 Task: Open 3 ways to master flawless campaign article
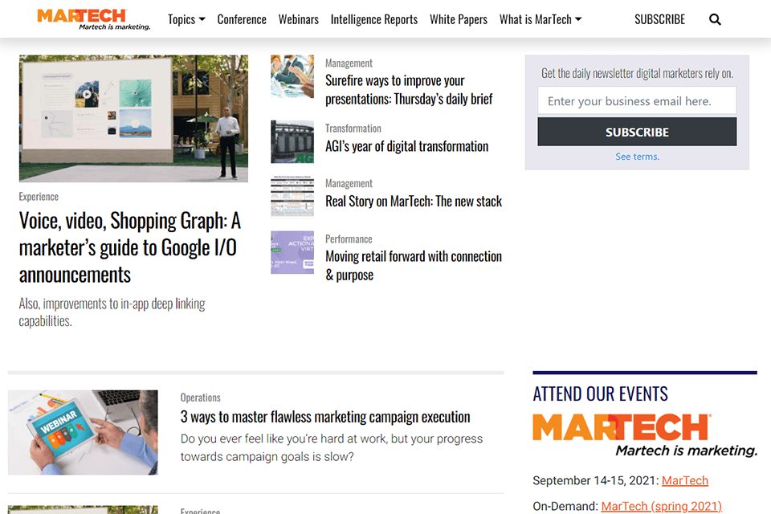(x=325, y=417)
